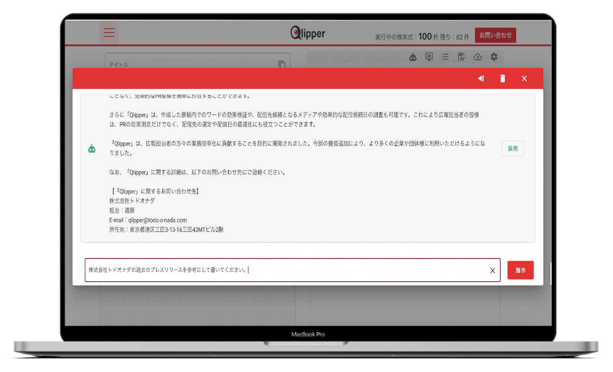Screen dimensions: 613x372
Task: Open the hamburger menu in the header
Action: tap(109, 33)
